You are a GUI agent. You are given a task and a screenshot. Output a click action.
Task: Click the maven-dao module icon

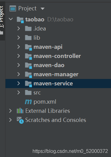coord(29,66)
